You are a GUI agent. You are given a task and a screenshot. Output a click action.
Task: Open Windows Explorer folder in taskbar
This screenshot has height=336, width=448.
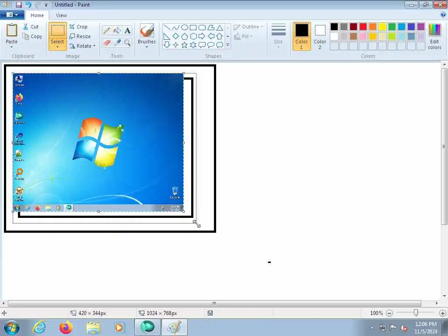coord(93,327)
